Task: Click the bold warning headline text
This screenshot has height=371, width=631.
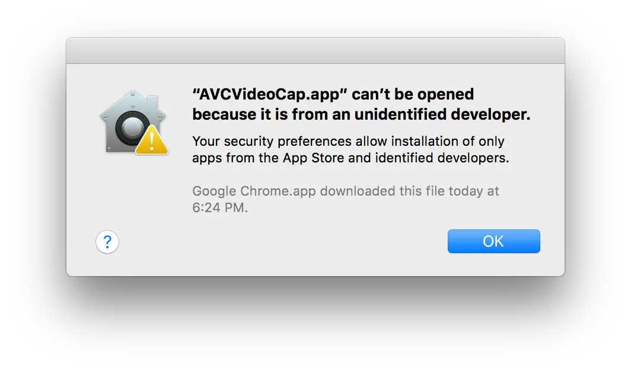Action: click(361, 104)
